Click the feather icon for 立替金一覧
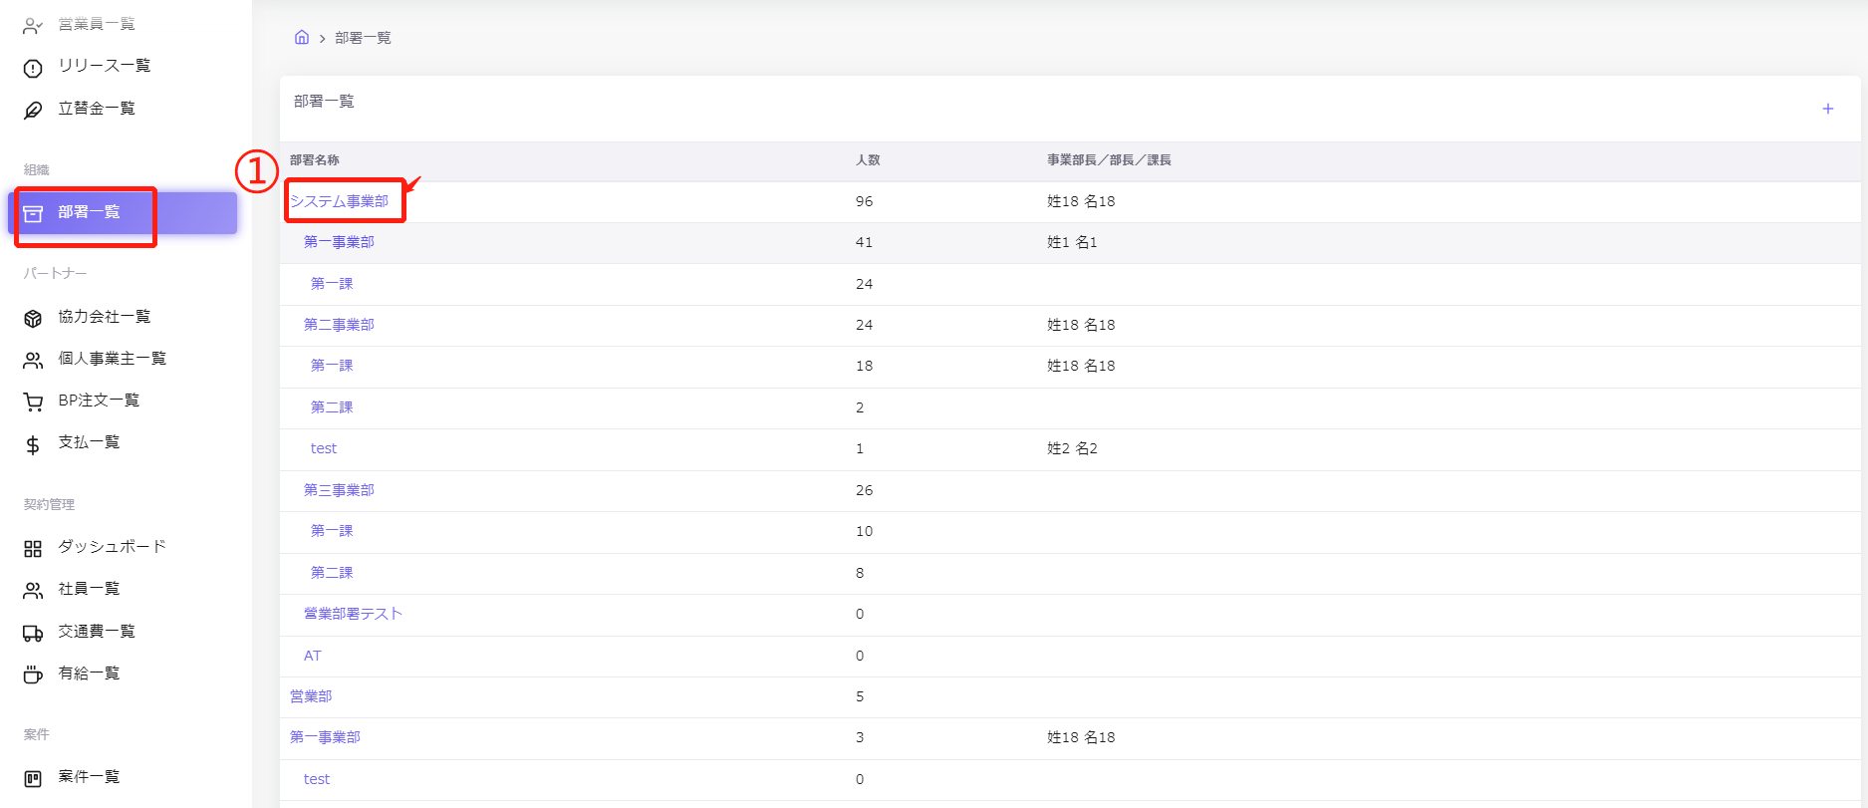Screen dimensions: 1868x808 click(33, 110)
